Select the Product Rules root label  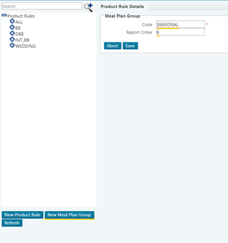[21, 16]
